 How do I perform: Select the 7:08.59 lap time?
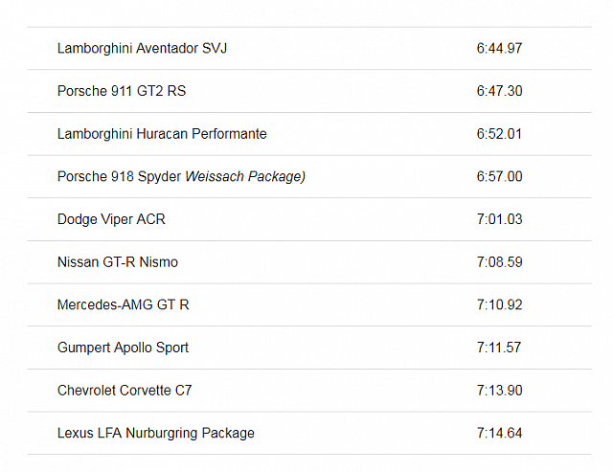(499, 262)
